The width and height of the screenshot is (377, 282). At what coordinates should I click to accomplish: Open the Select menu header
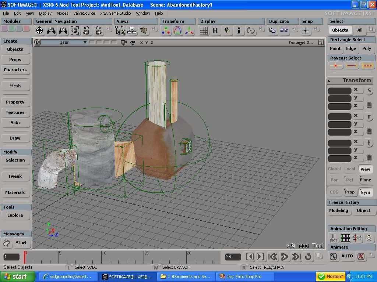click(x=351, y=21)
